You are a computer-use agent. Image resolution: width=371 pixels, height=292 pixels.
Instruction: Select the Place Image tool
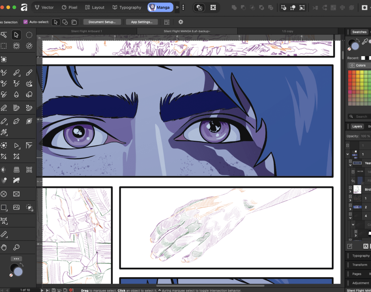tap(16, 208)
